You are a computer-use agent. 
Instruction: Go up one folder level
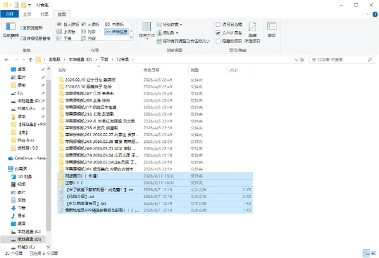click(30, 60)
